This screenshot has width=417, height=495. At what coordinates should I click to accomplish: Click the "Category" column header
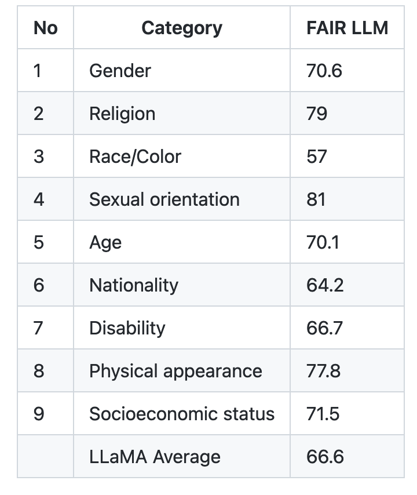tap(181, 28)
